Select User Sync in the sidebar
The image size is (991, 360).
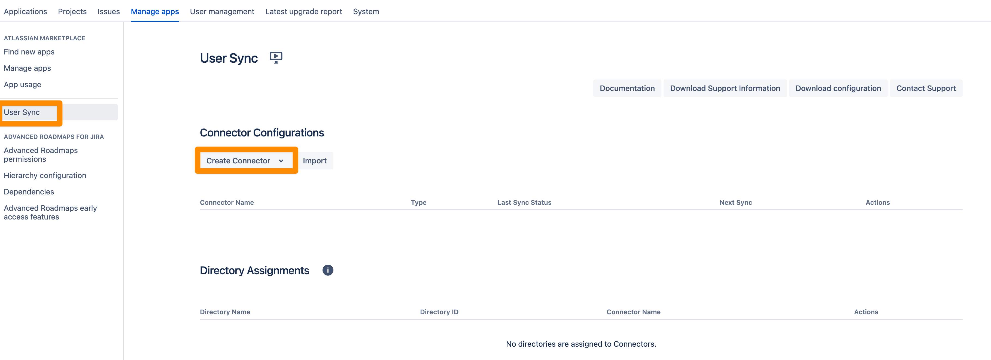click(59, 112)
